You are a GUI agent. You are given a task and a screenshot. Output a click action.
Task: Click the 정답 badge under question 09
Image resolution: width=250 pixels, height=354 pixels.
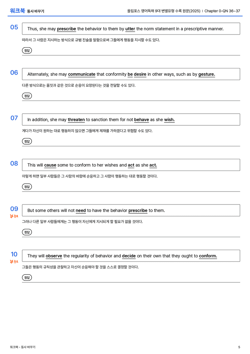(27, 232)
